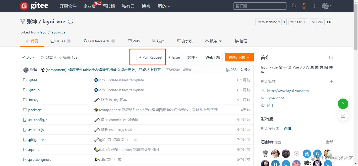Open the package folder
The height and width of the screenshot is (166, 358).
[35, 110]
